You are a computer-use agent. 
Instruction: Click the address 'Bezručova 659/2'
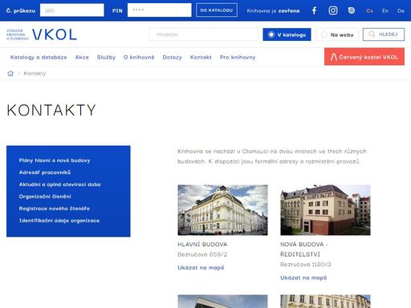click(x=202, y=254)
